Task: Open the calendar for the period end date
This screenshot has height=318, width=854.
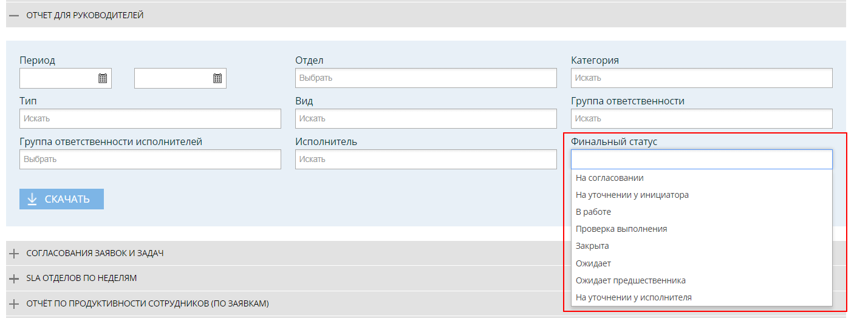Action: (x=217, y=78)
